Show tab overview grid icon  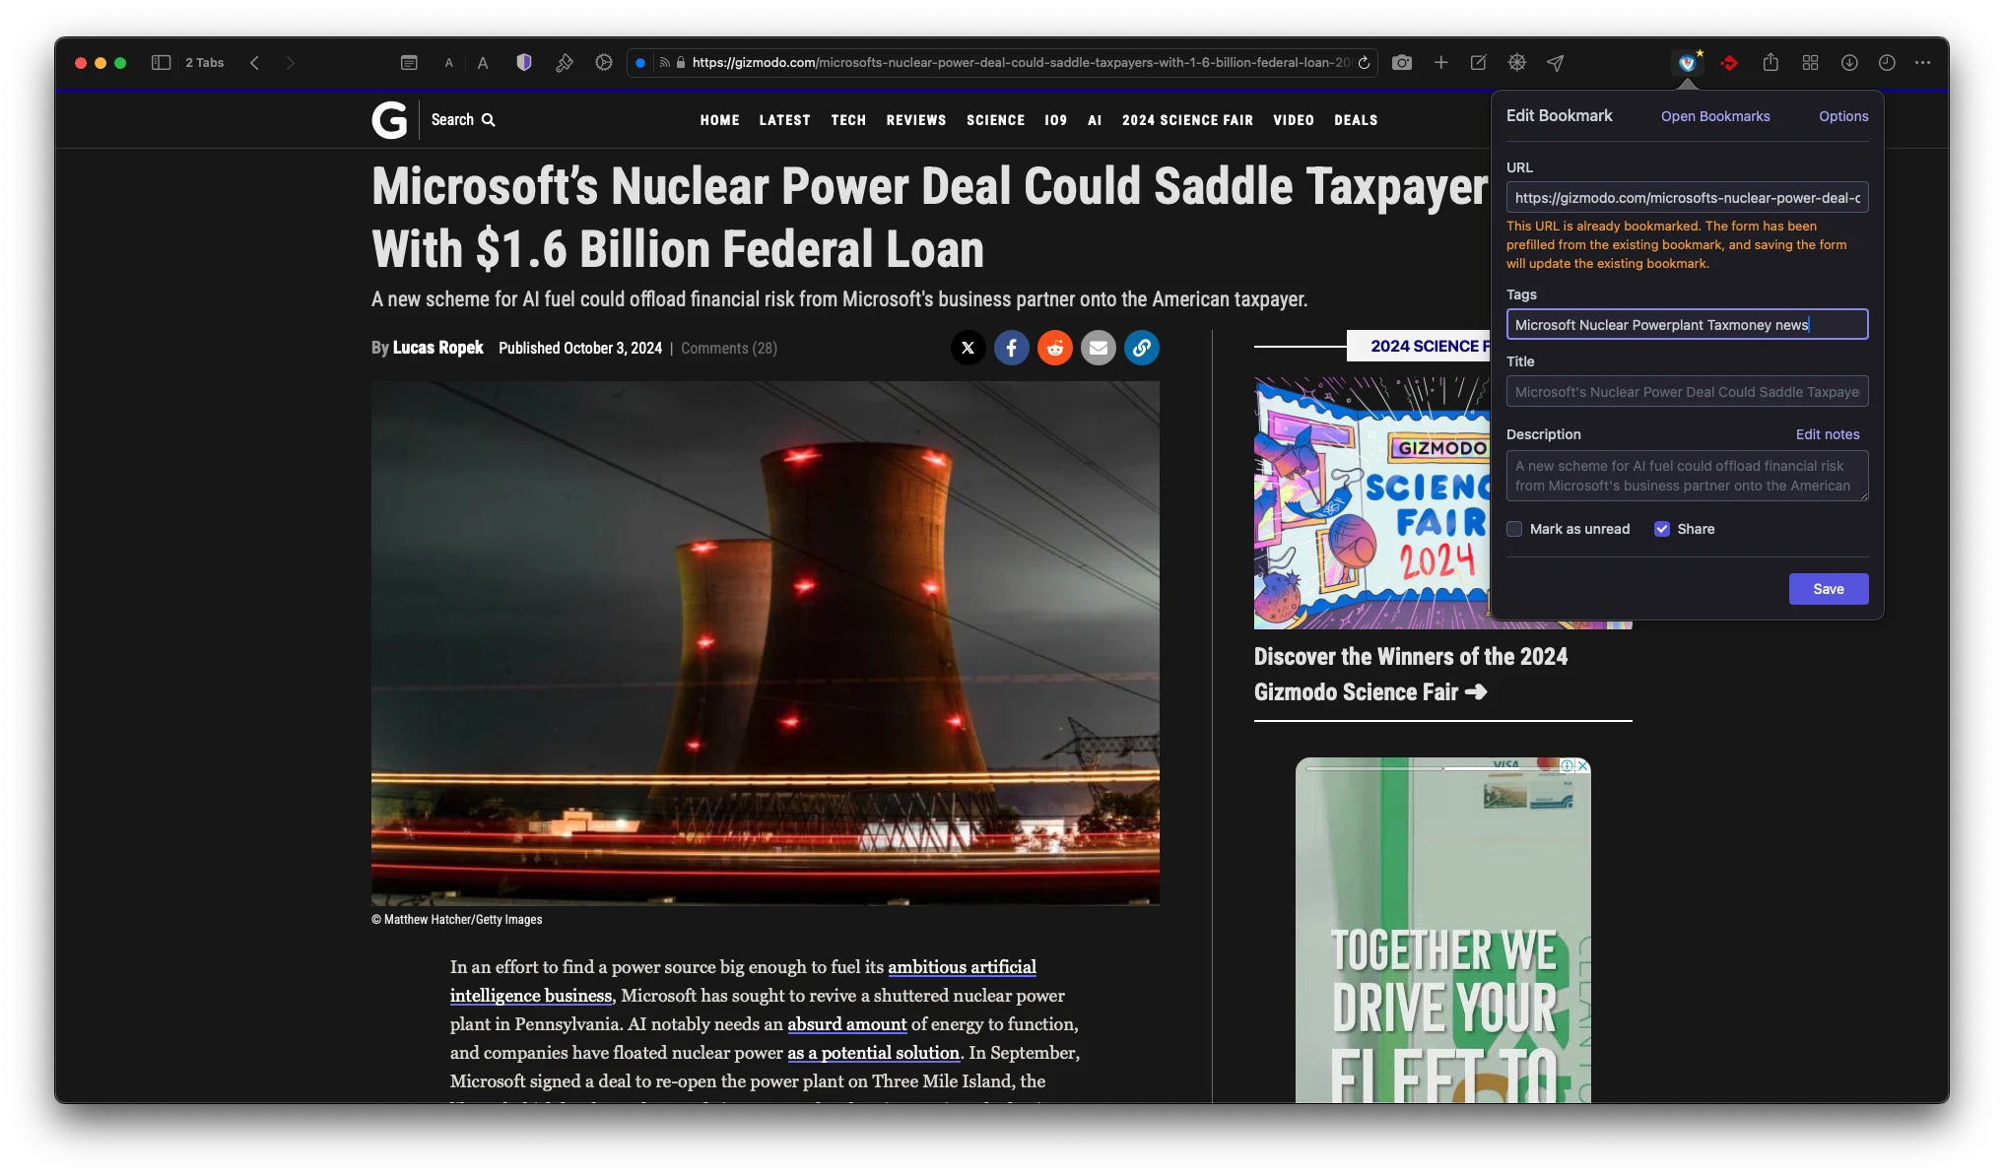(1810, 63)
